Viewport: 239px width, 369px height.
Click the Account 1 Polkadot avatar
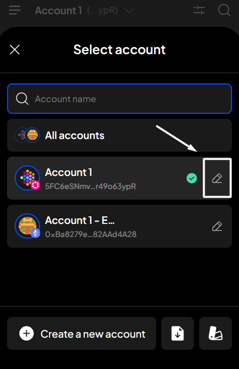coord(27,178)
